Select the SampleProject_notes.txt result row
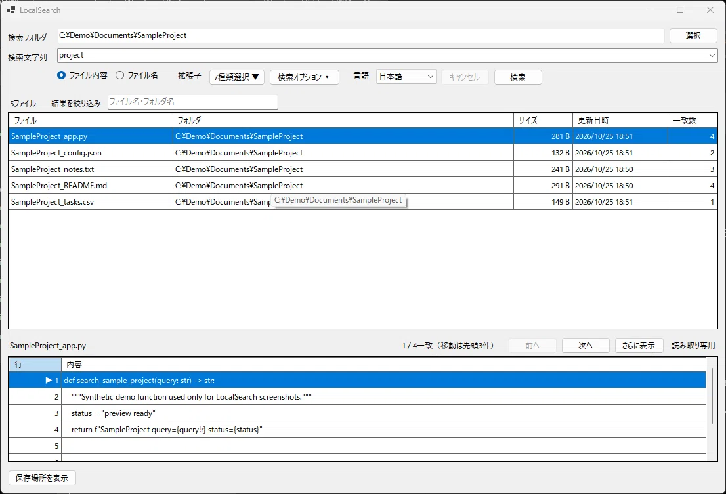This screenshot has width=726, height=494. pyautogui.click(x=363, y=169)
